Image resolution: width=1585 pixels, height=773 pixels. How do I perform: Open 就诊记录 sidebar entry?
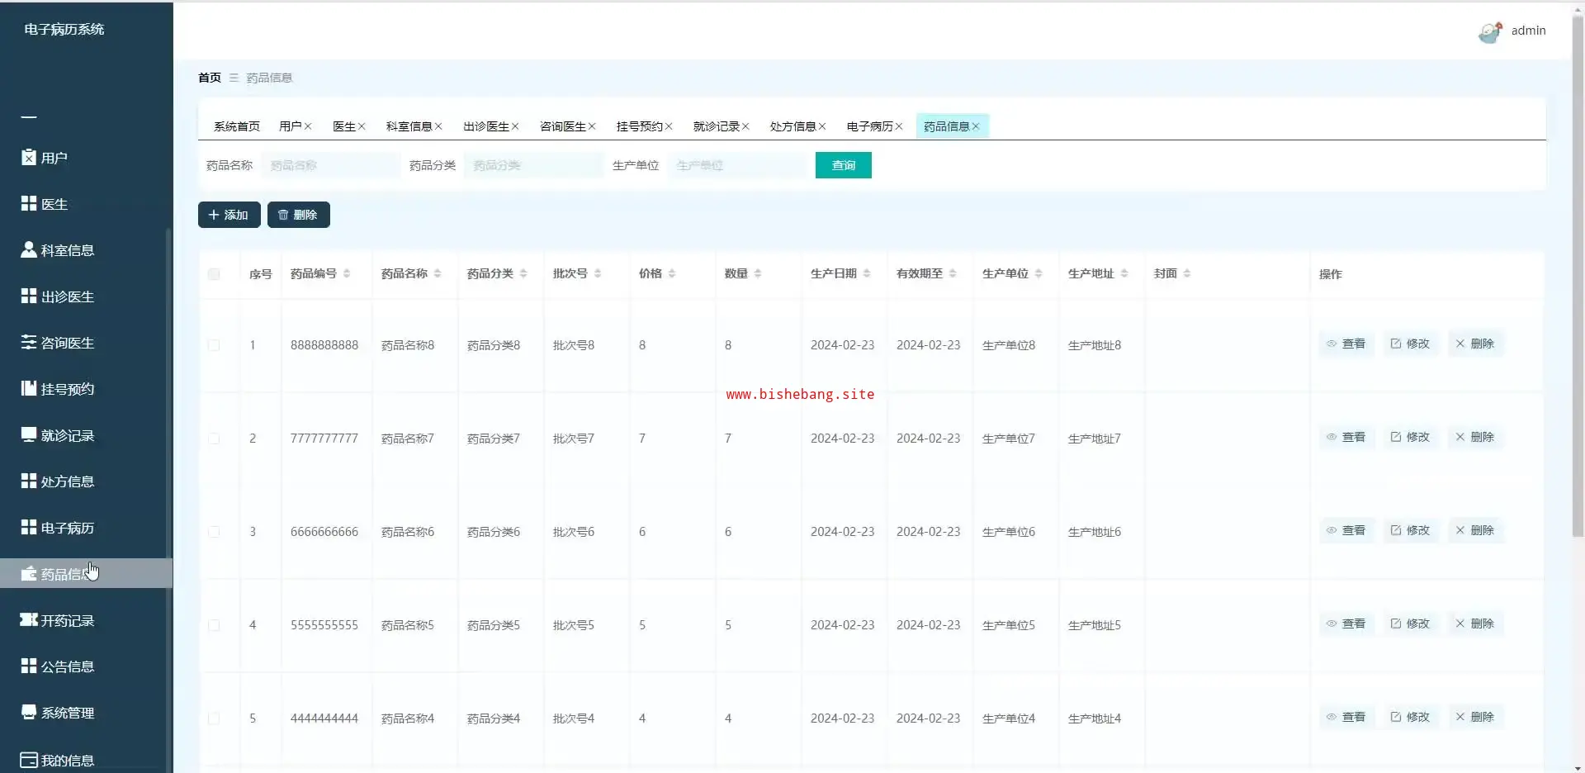[x=67, y=435]
